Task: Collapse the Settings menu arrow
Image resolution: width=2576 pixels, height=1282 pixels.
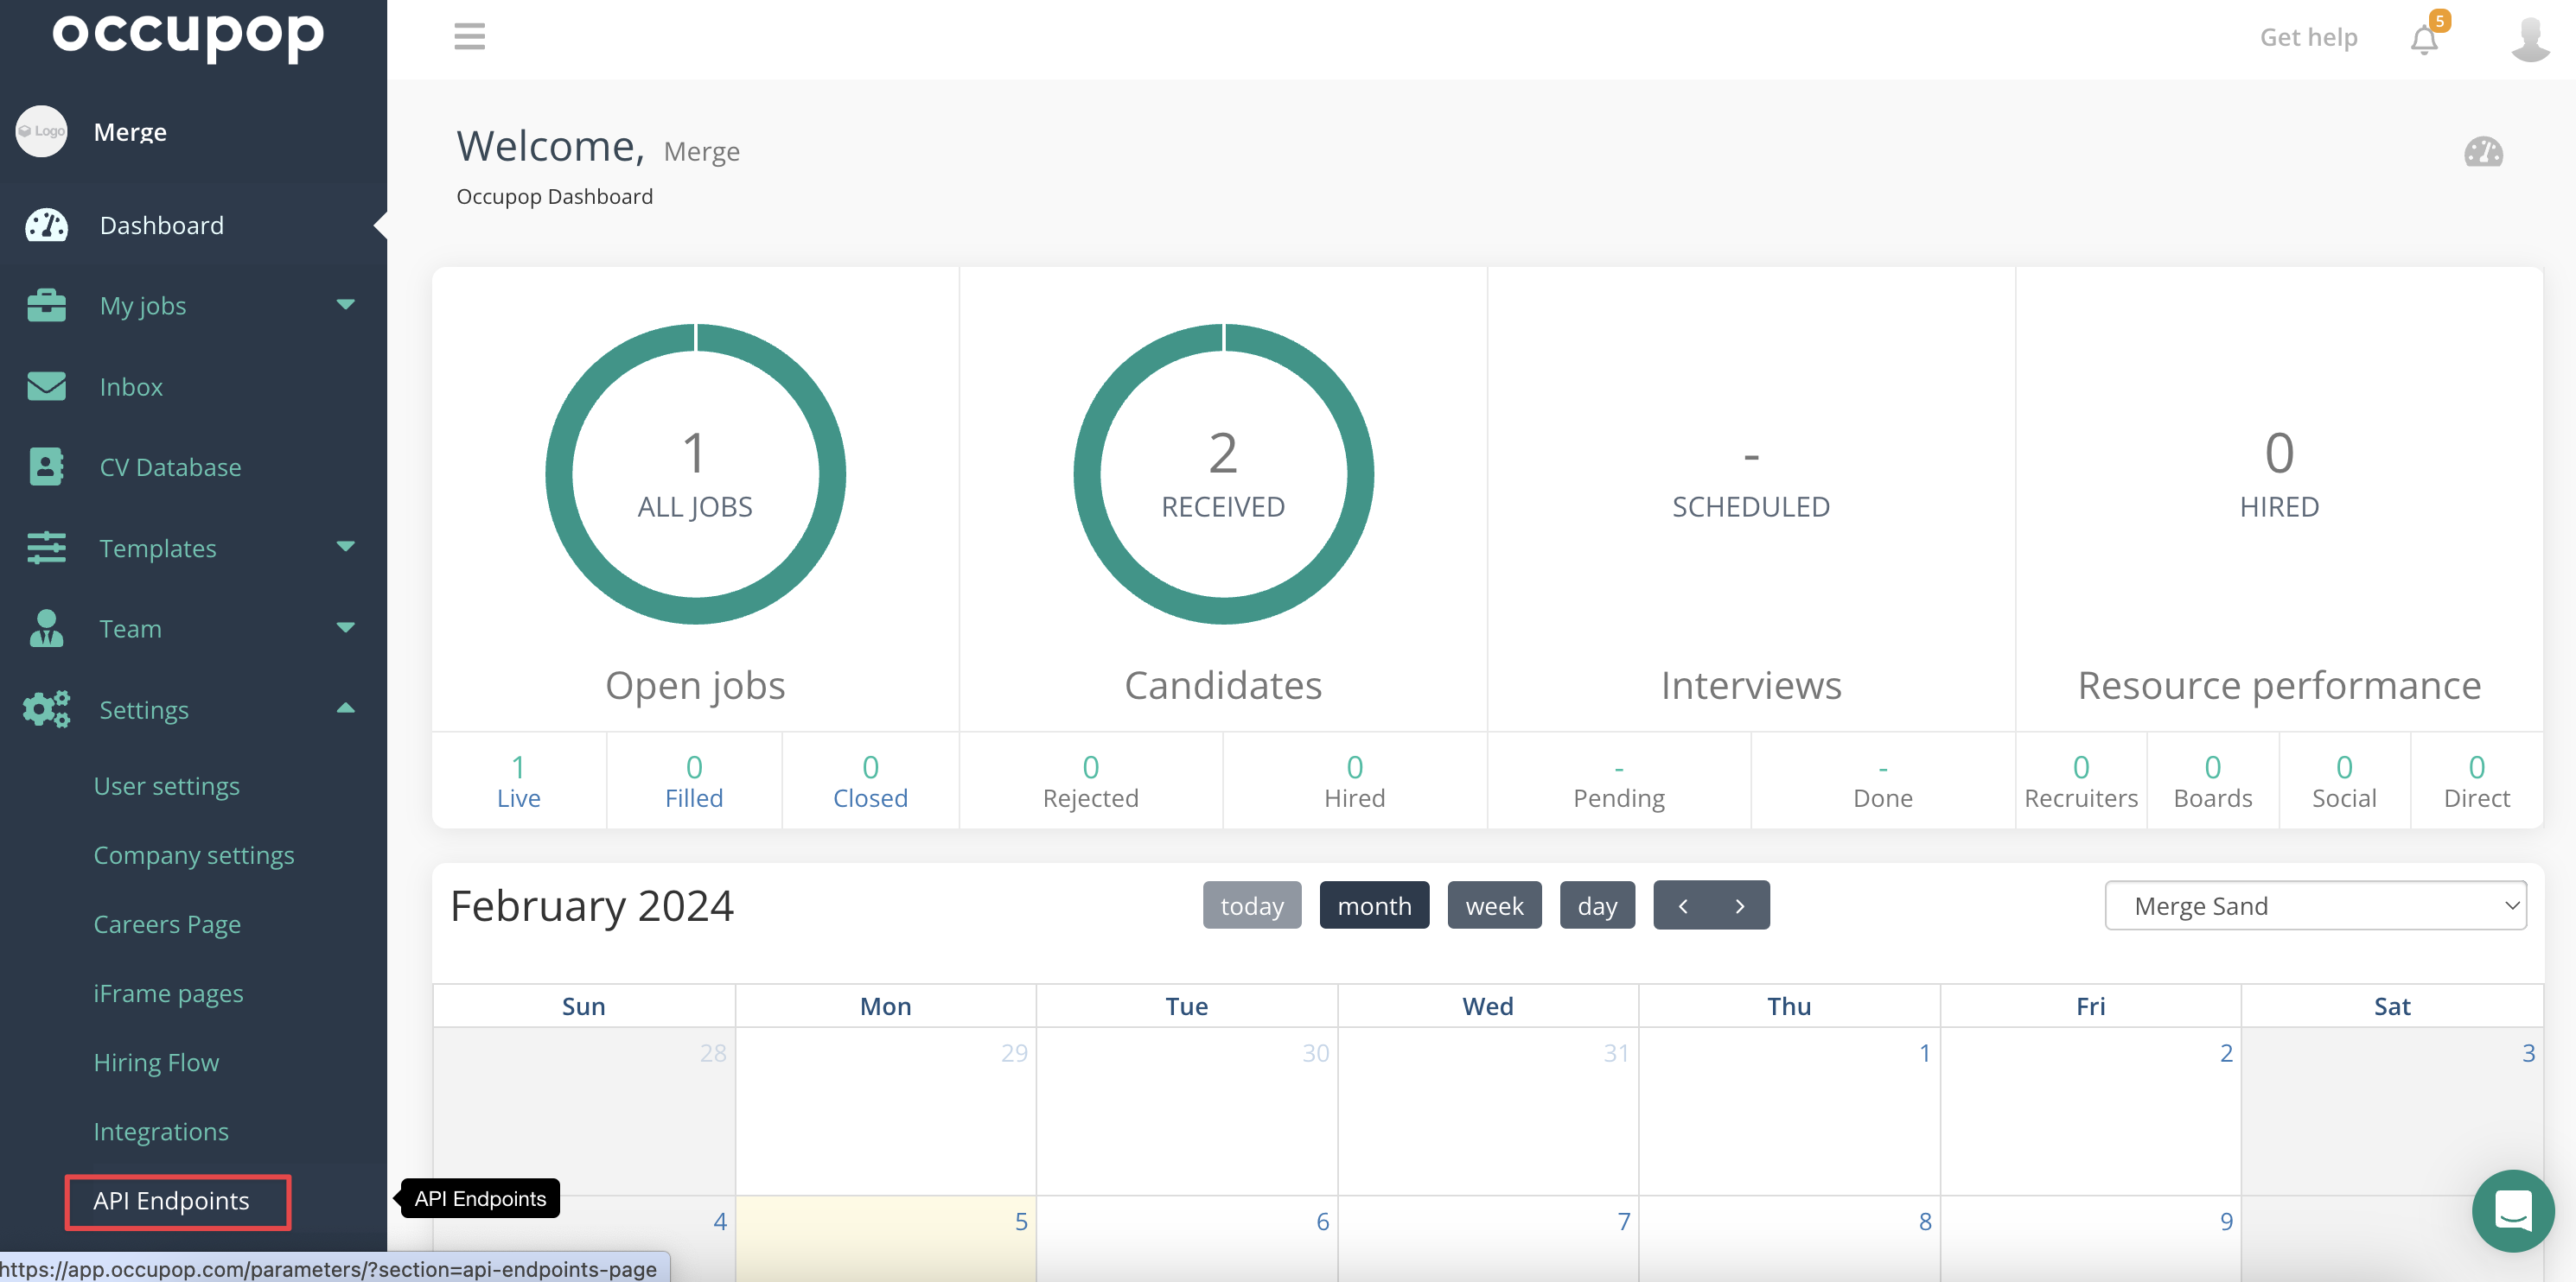Action: (346, 708)
